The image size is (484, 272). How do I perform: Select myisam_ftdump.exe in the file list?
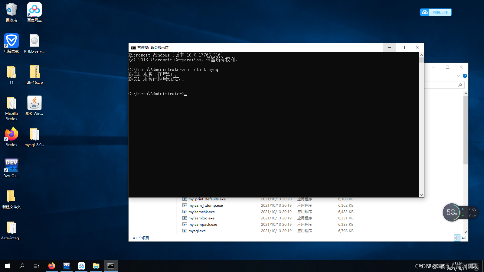click(206, 206)
